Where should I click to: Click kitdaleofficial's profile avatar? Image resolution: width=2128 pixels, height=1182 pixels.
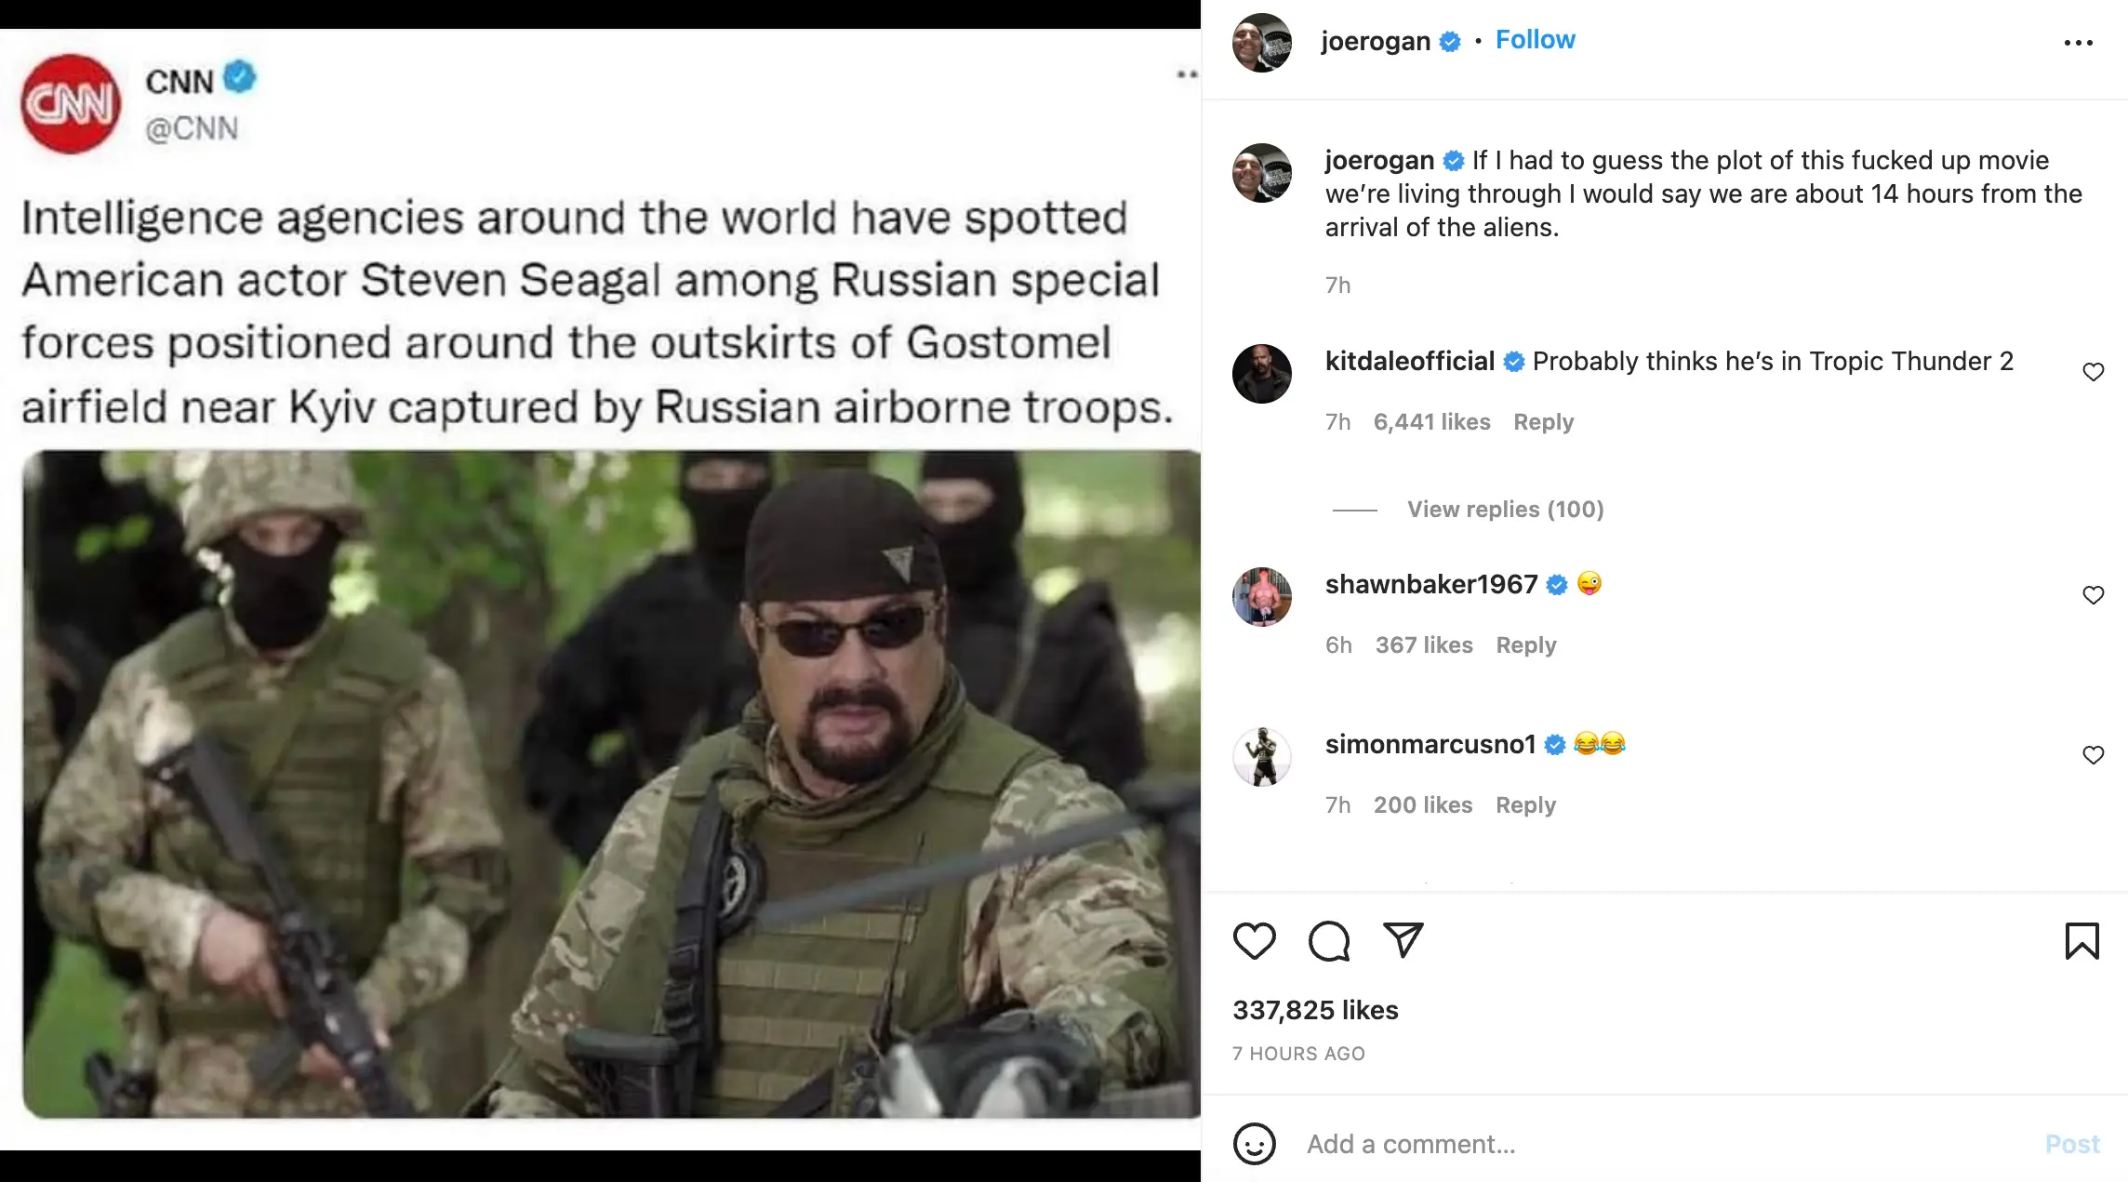click(1262, 375)
